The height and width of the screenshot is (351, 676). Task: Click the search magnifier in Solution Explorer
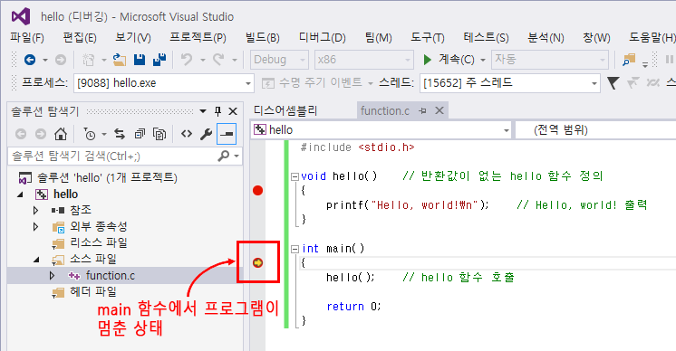[224, 156]
